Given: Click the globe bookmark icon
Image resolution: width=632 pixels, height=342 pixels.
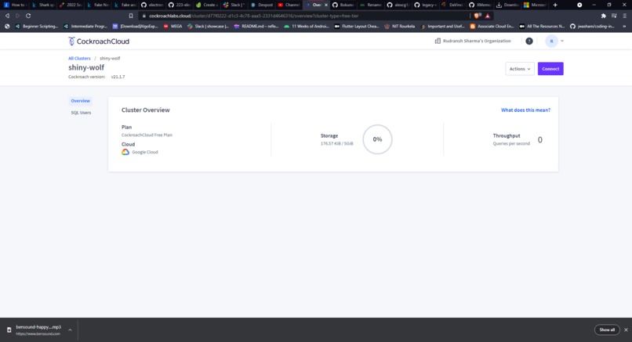Looking at the screenshot, I should [7, 26].
